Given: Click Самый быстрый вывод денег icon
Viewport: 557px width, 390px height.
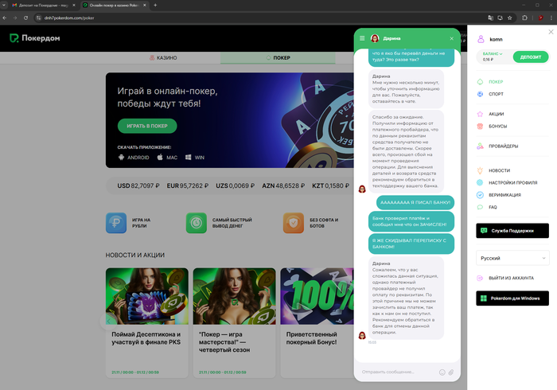Looking at the screenshot, I should (196, 223).
